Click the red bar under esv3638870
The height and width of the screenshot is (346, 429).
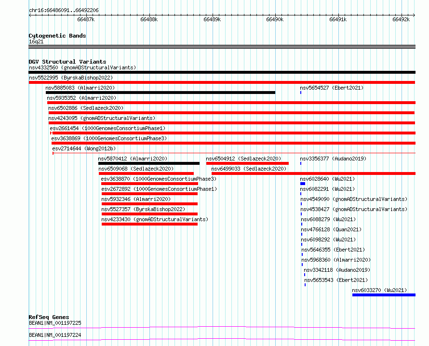pyautogui.click(x=149, y=184)
